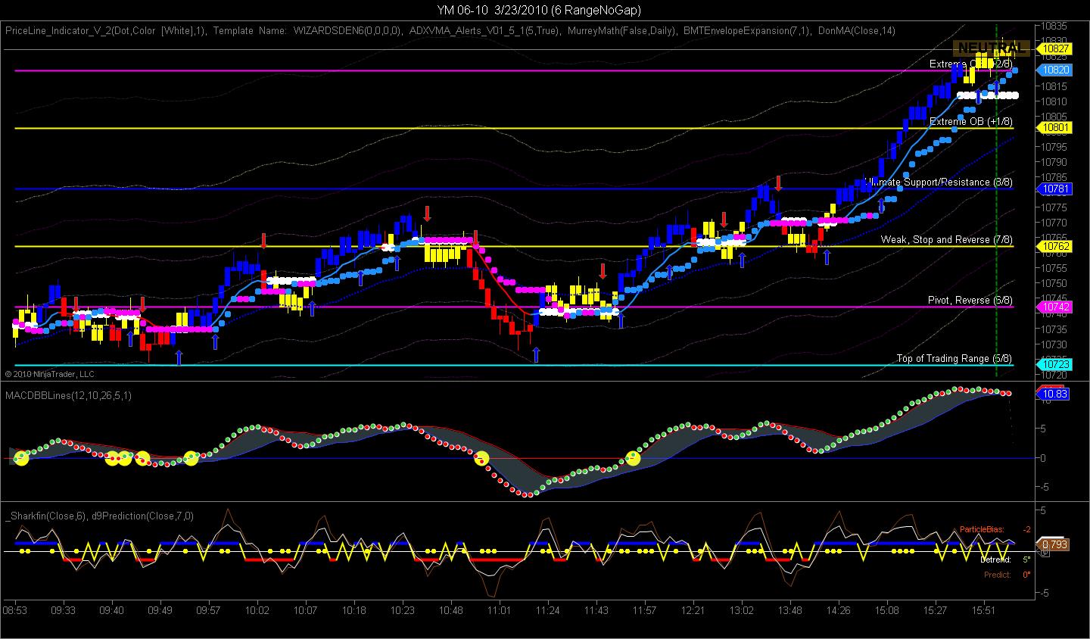Select the 10:48 time axis label
The image size is (1090, 639).
(x=451, y=610)
